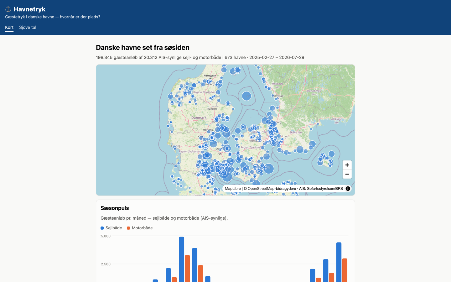This screenshot has height=282, width=451.
Task: Click the blue Sejlbåde legend color swatch
Action: pyautogui.click(x=102, y=228)
